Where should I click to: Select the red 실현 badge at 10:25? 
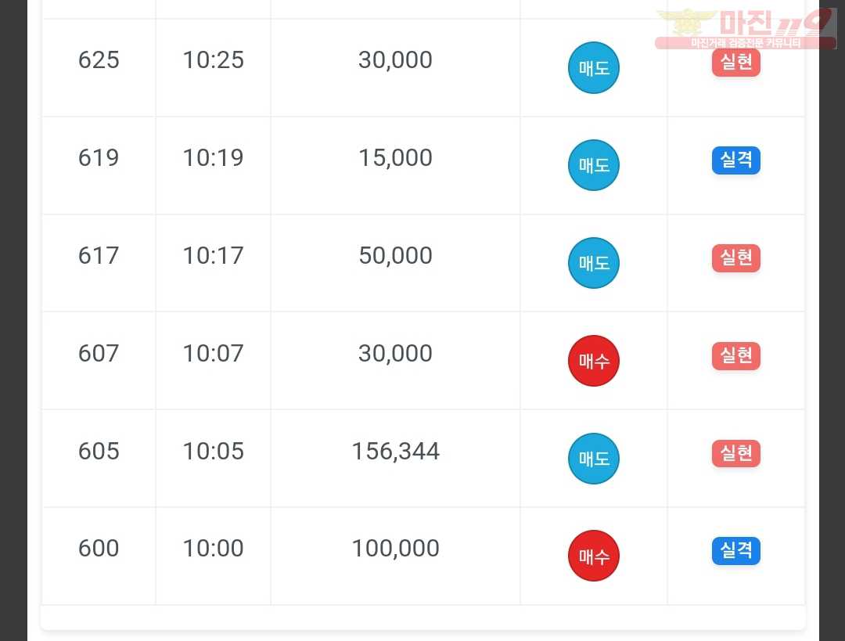(x=736, y=63)
